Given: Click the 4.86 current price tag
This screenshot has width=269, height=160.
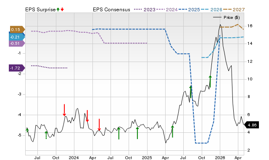Looking at the screenshot, I should point(251,125).
